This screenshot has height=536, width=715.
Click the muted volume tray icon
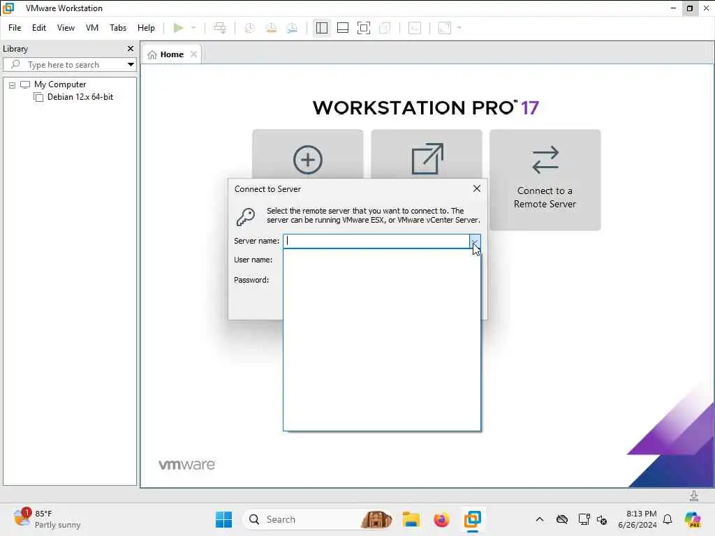(602, 519)
